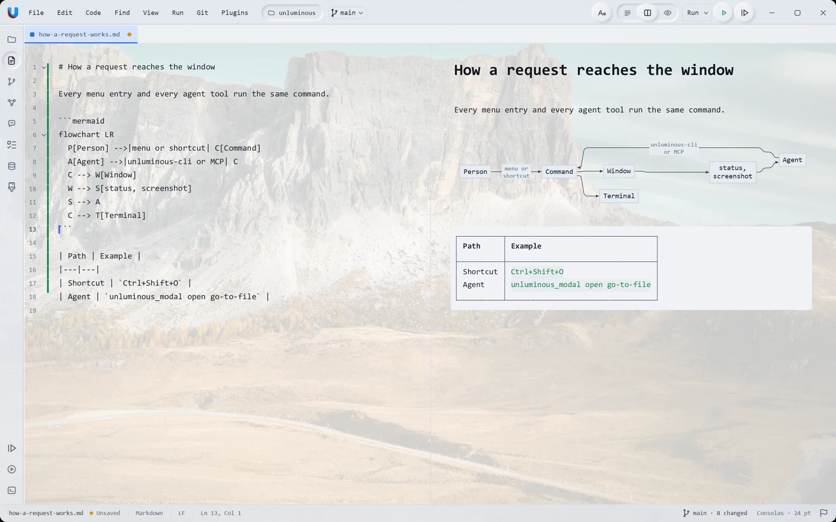Image resolution: width=836 pixels, height=522 pixels.
Task: Open the Run configuration dropdown
Action: click(x=698, y=13)
